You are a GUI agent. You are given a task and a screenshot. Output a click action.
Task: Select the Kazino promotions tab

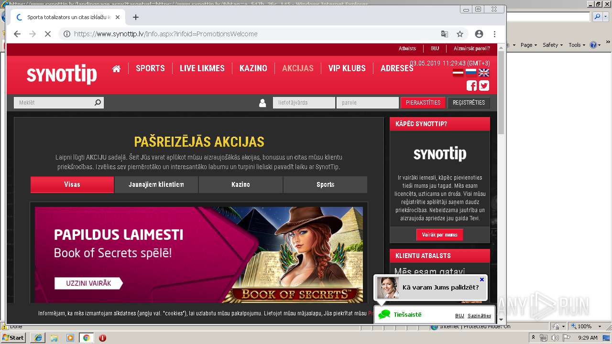pos(240,184)
